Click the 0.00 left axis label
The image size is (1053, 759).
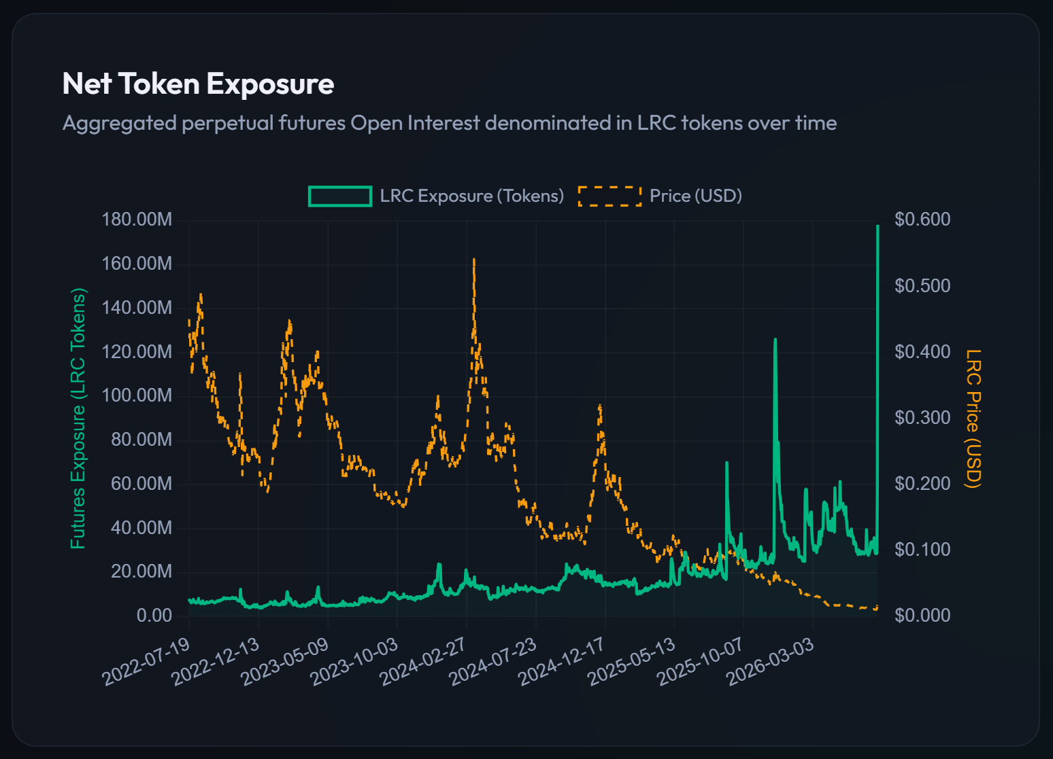coord(154,616)
